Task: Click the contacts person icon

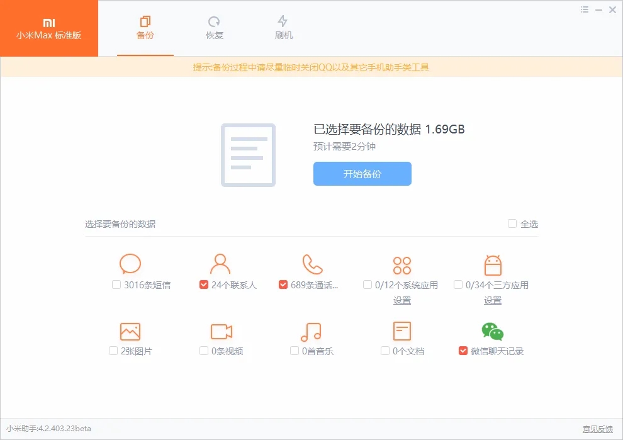Action: (220, 264)
